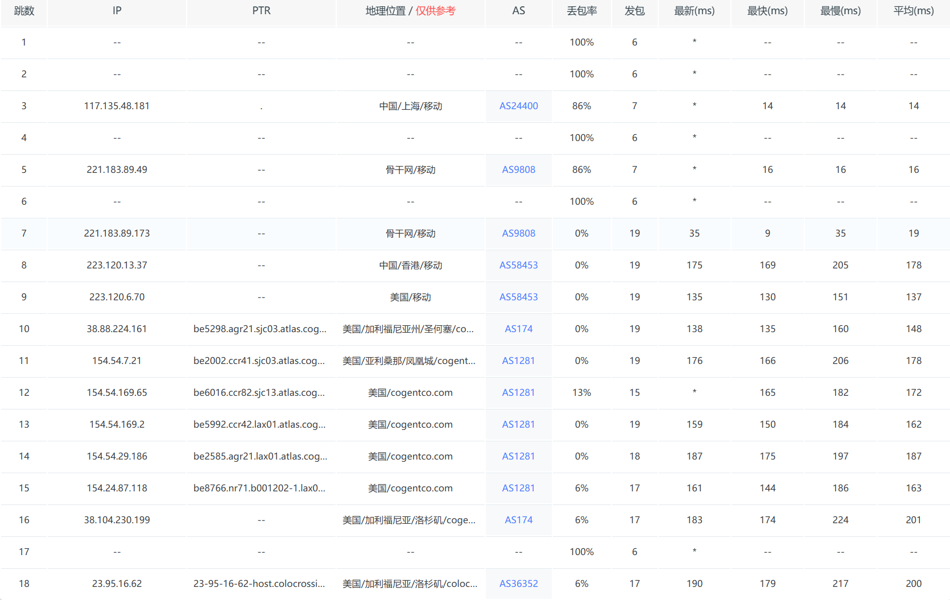
Task: Open the AS24400 link in hop 3
Action: [x=518, y=106]
